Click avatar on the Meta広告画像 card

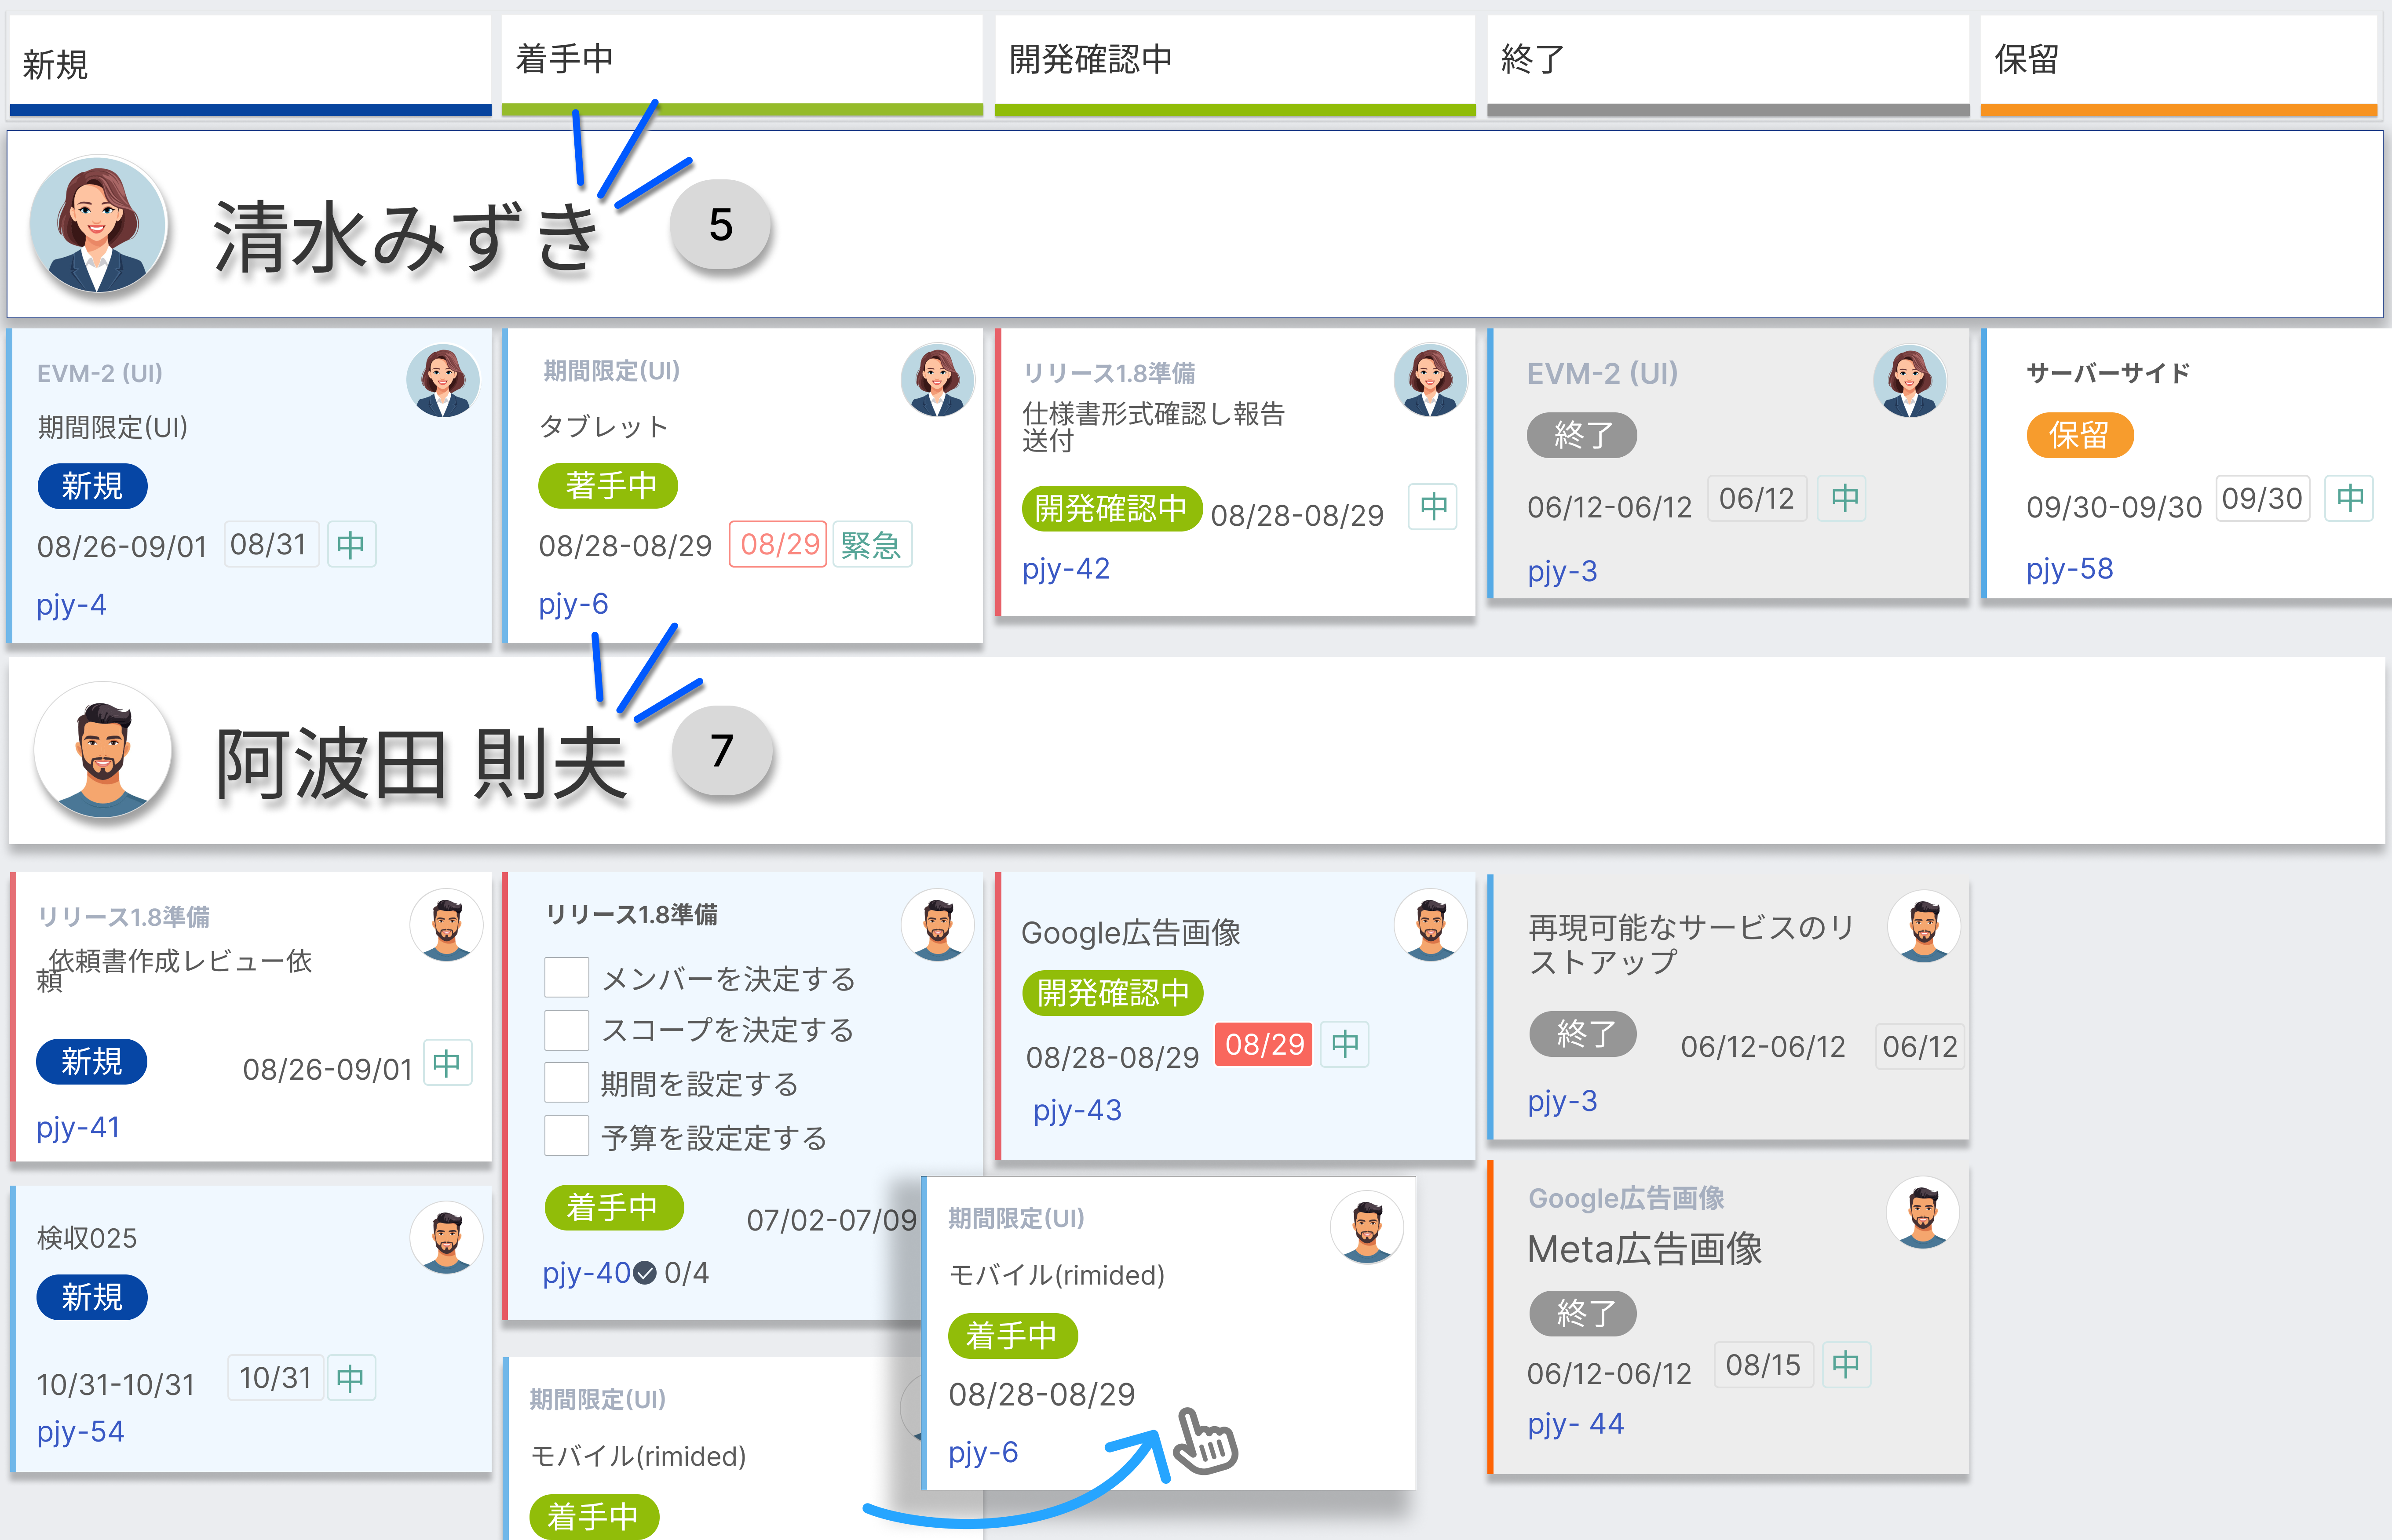coord(1922,1212)
